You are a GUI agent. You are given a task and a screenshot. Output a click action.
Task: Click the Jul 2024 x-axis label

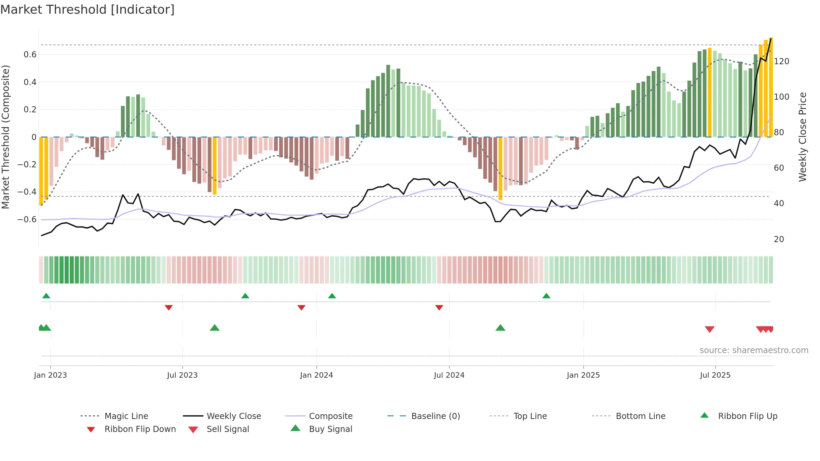[x=449, y=375]
